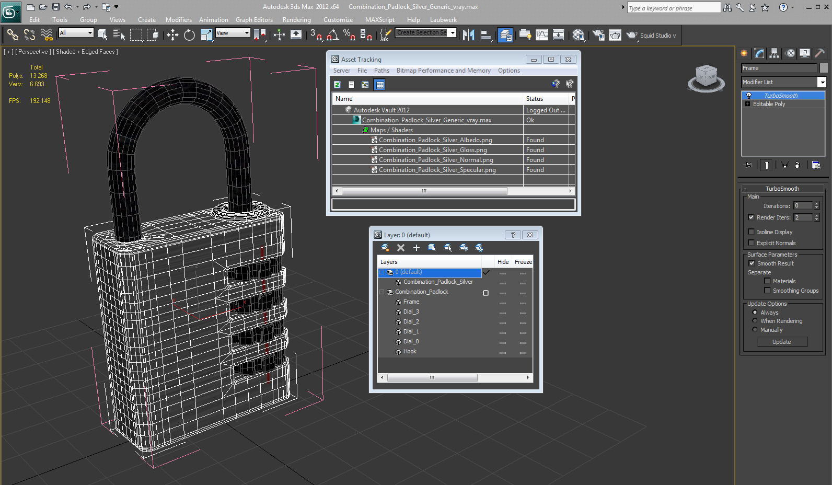
Task: Collapse the Combination_Padlock layer tree
Action: 382,292
